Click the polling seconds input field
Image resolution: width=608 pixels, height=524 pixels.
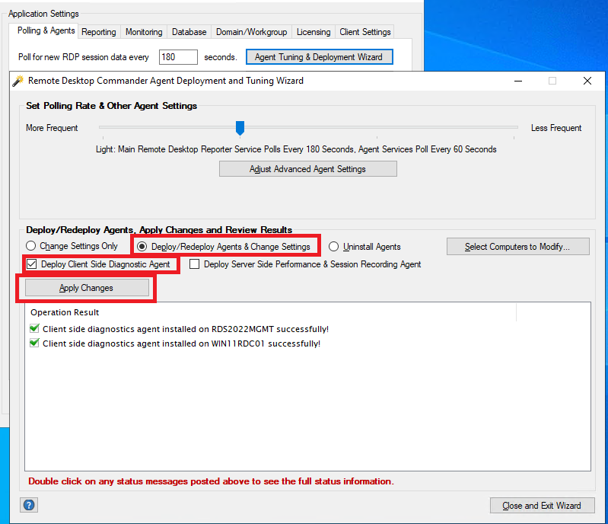pos(178,57)
